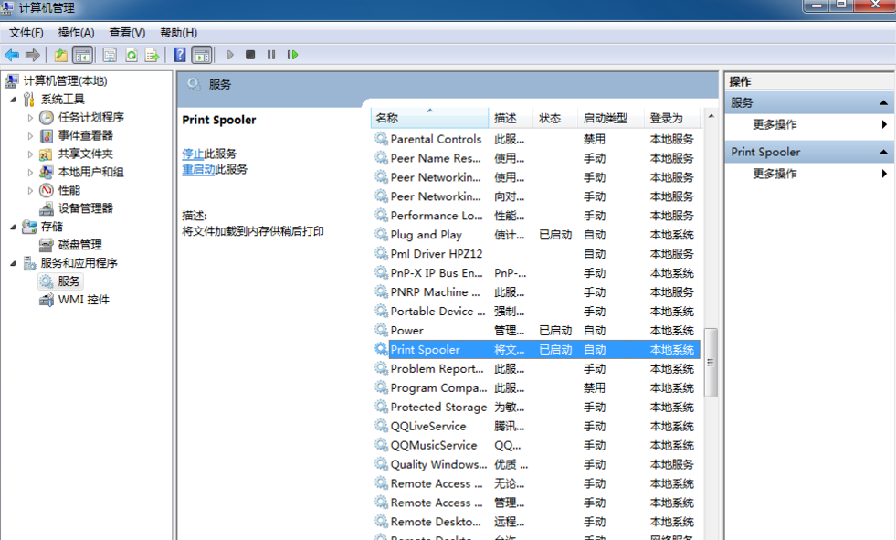Viewport: 896px width, 540px height.
Task: Click the 重启动 link to restart service
Action: 198,169
